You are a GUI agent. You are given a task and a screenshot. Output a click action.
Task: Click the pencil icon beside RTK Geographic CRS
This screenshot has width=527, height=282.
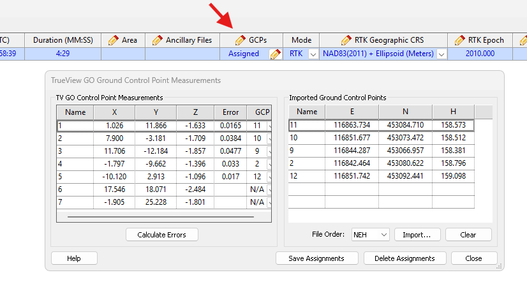click(x=346, y=40)
